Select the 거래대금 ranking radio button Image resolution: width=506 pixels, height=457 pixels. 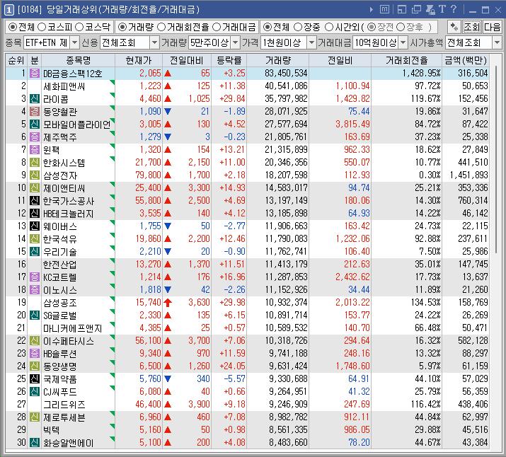point(217,27)
